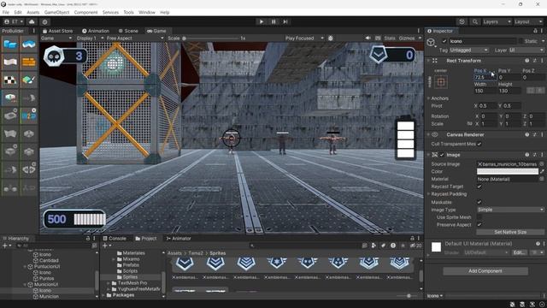Switch to the Scene tab

[x=128, y=31]
